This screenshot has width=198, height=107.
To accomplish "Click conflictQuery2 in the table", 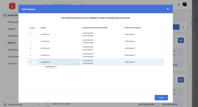I will pyautogui.click(x=130, y=41).
